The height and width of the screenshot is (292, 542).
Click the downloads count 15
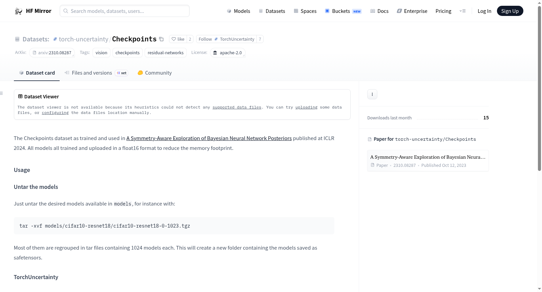(x=486, y=118)
